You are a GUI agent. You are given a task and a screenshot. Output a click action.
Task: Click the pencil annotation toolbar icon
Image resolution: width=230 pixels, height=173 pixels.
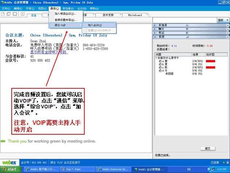(x=23, y=14)
